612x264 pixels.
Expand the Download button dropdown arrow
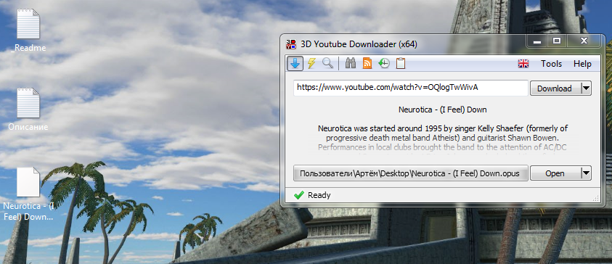[587, 88]
